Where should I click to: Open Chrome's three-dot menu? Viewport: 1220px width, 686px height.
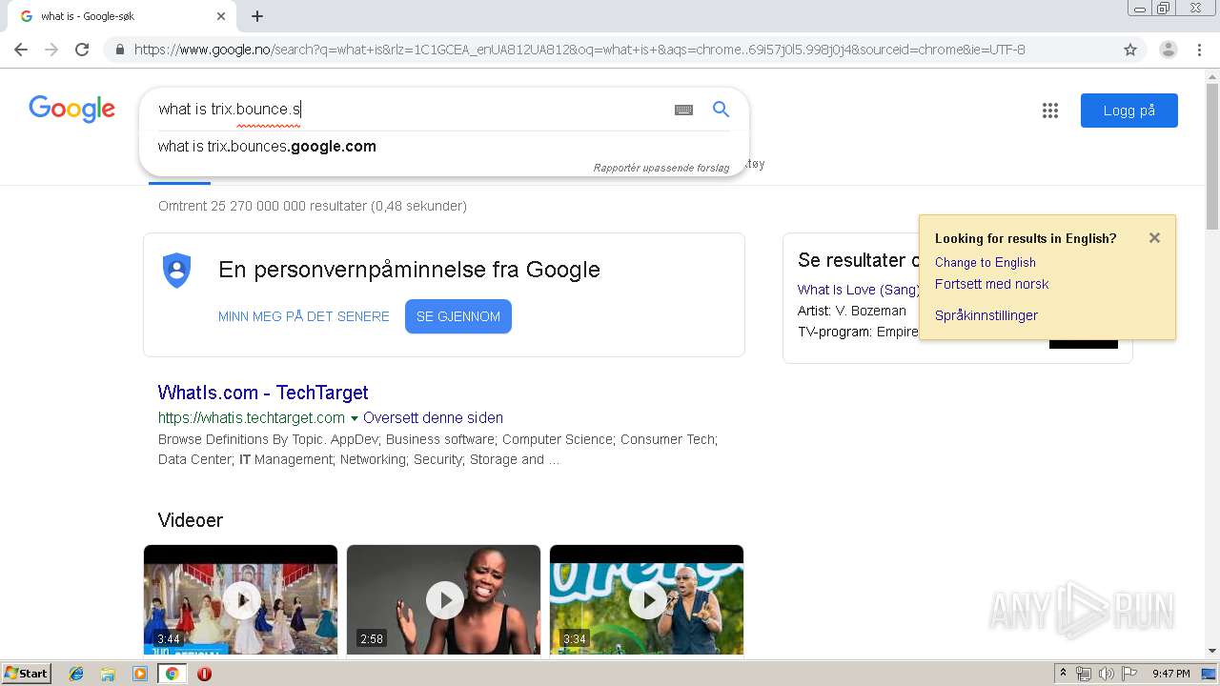pyautogui.click(x=1201, y=50)
